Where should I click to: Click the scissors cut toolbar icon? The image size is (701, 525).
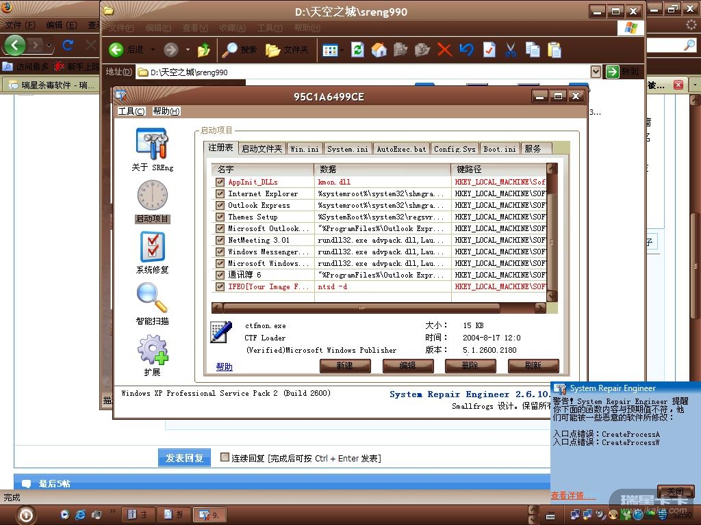511,49
